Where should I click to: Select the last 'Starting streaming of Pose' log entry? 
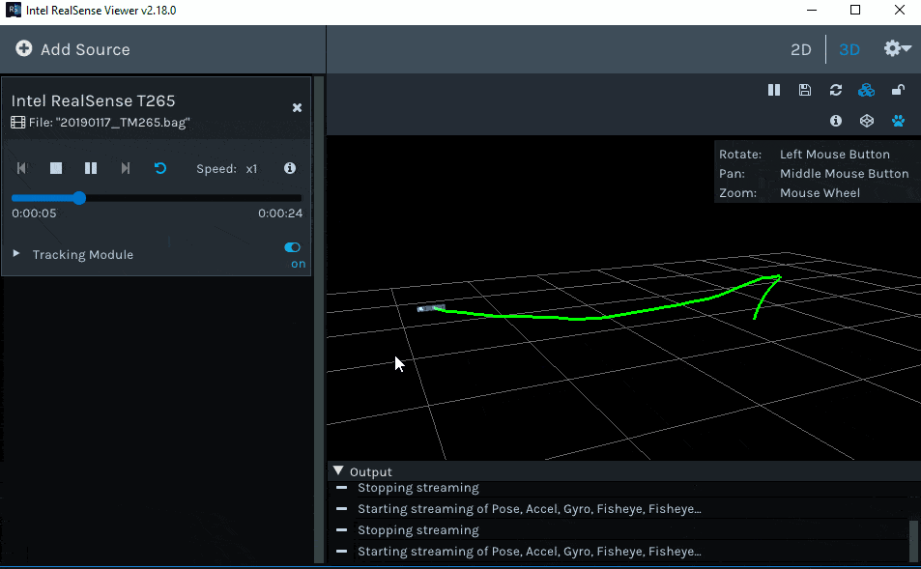[x=530, y=552]
